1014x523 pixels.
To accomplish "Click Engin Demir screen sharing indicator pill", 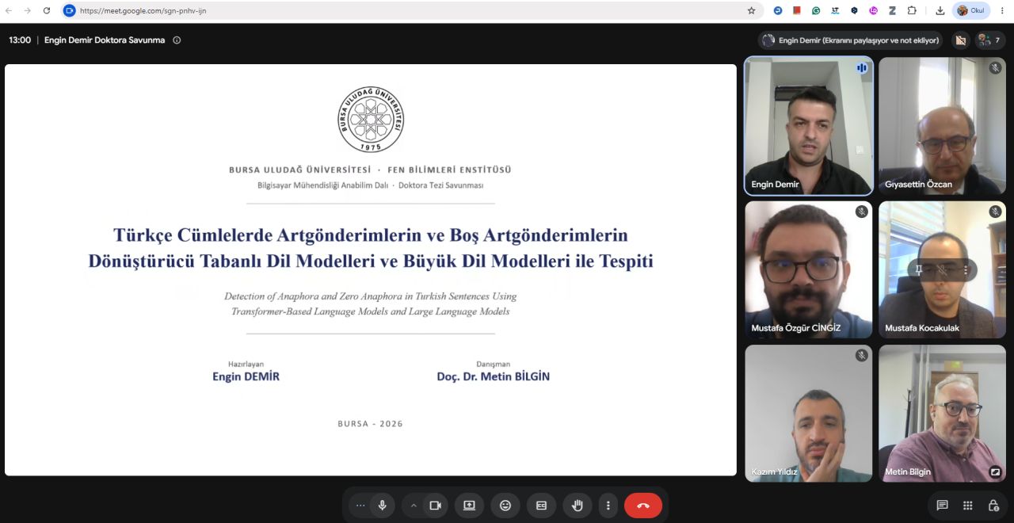I will (851, 40).
